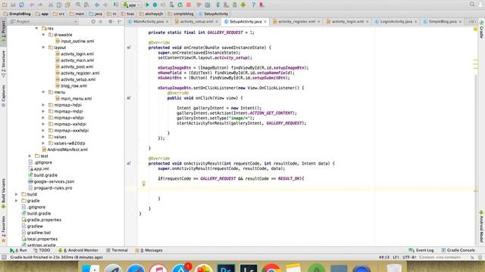Navigate forward with the right arrow icon
Screen dimensions: 485x272
[105, 5]
